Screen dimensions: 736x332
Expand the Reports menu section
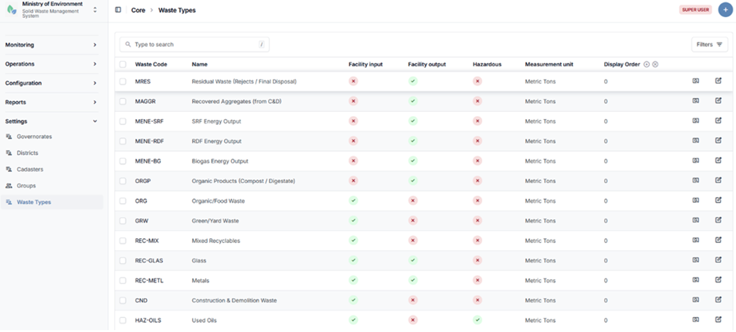(51, 102)
